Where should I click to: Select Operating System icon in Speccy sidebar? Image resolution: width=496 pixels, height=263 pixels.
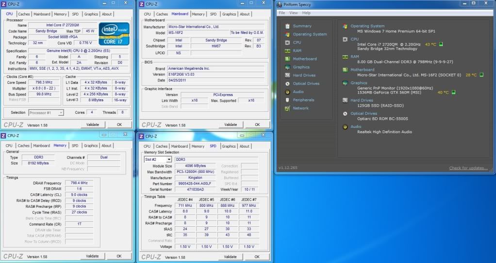[x=287, y=34]
